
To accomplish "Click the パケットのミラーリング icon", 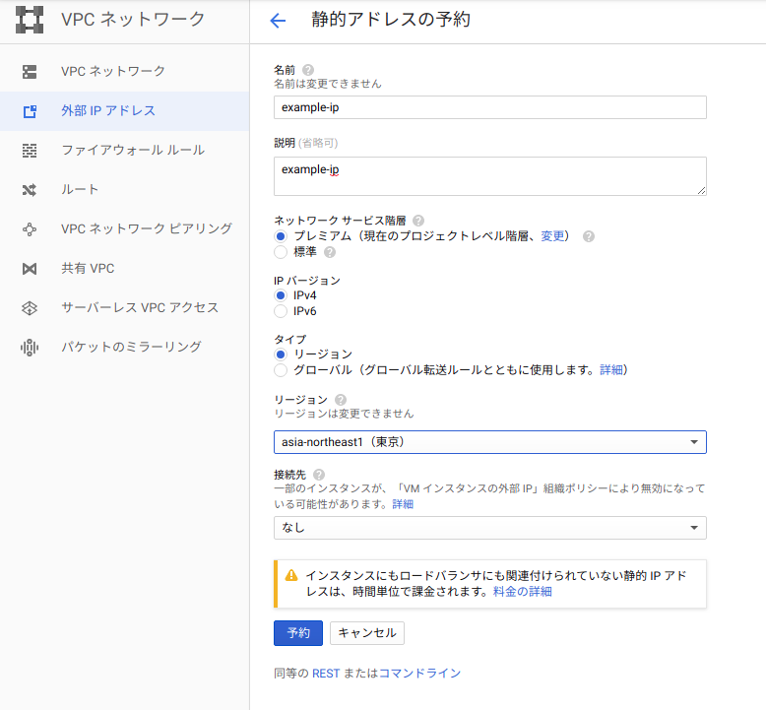I will click(x=30, y=348).
